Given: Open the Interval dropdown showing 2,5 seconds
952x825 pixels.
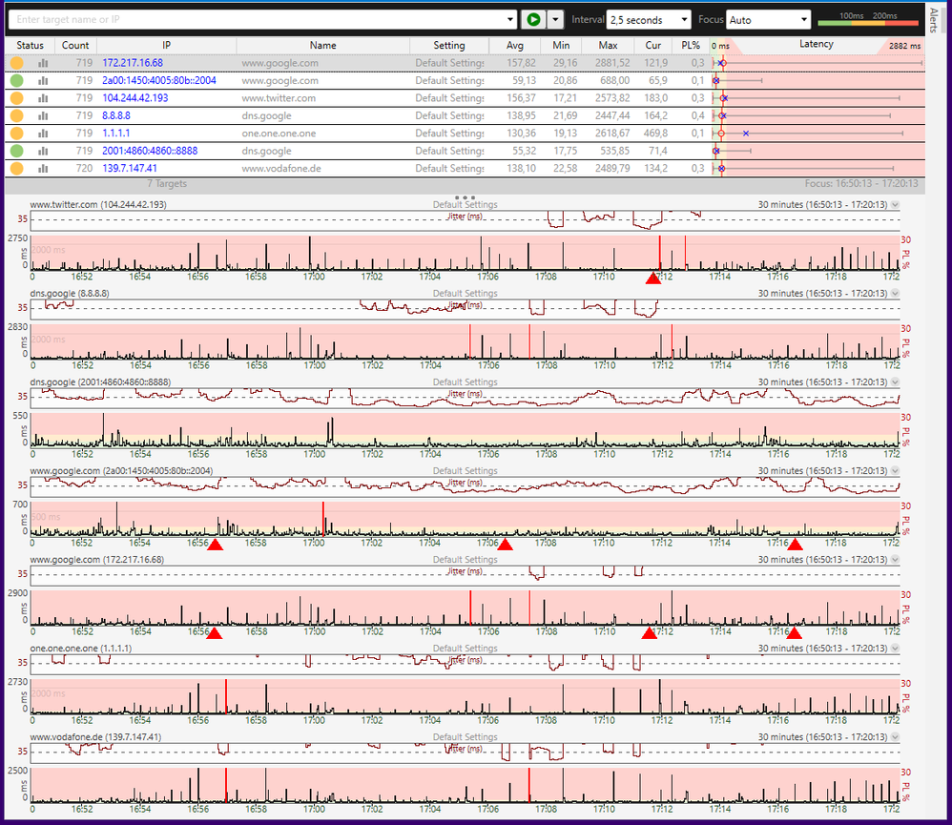Looking at the screenshot, I should 649,19.
